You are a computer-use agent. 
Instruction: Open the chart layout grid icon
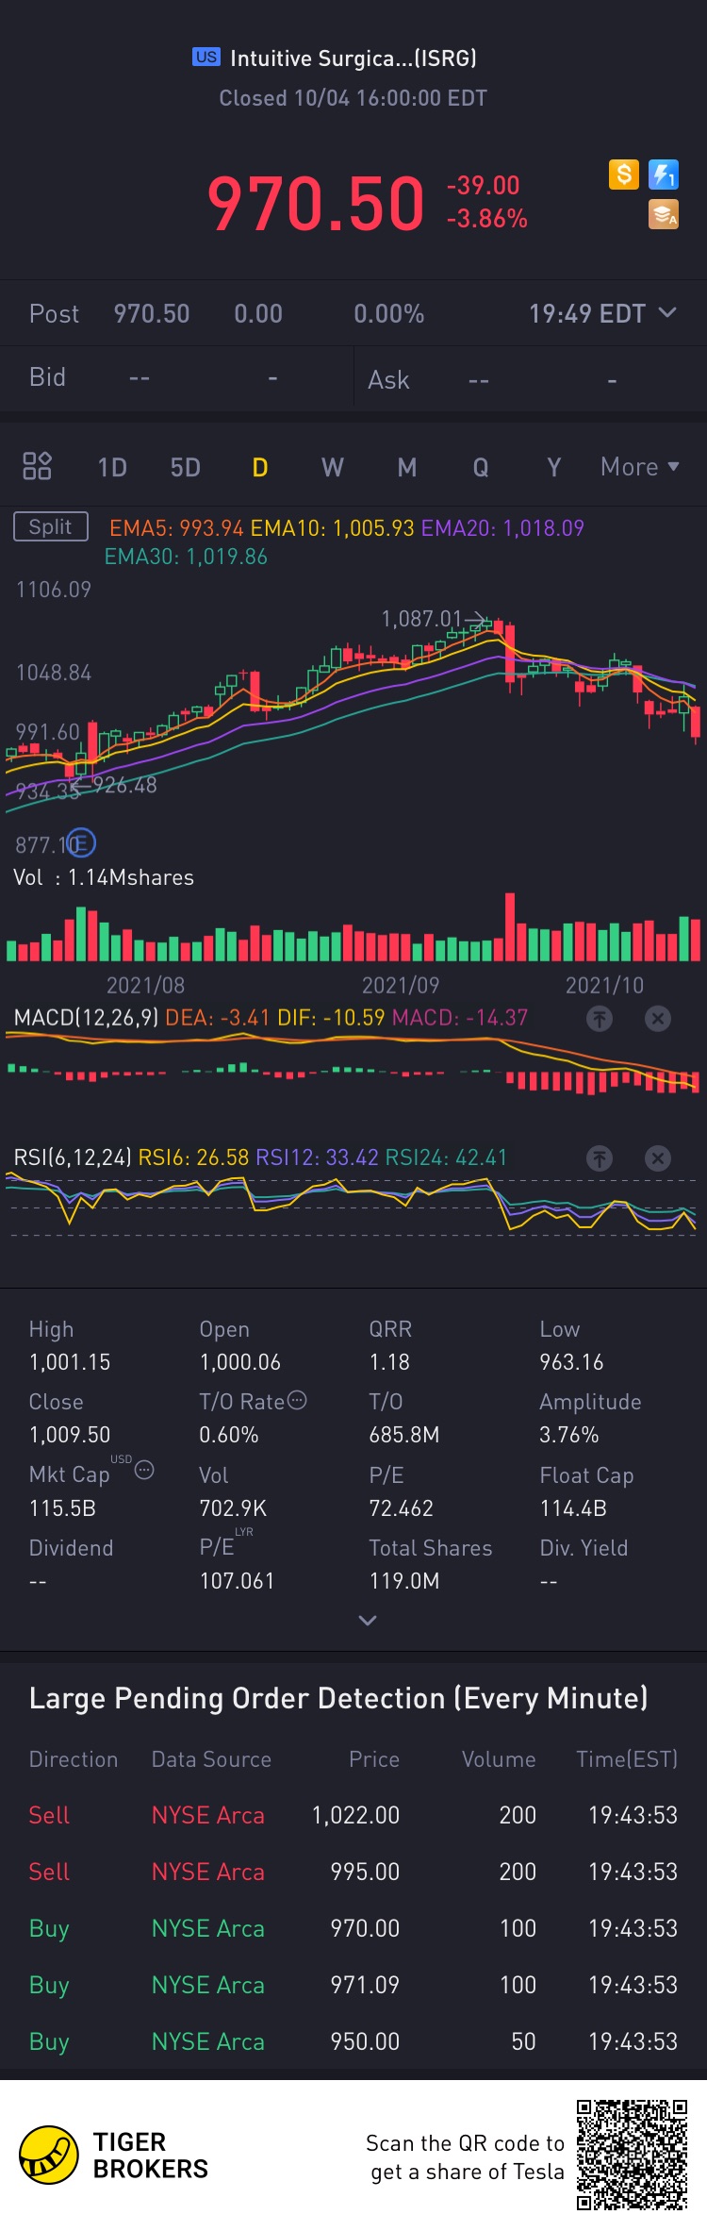(37, 466)
